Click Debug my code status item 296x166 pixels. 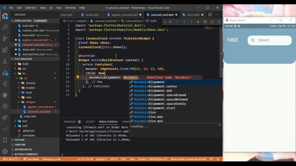coord(51,159)
